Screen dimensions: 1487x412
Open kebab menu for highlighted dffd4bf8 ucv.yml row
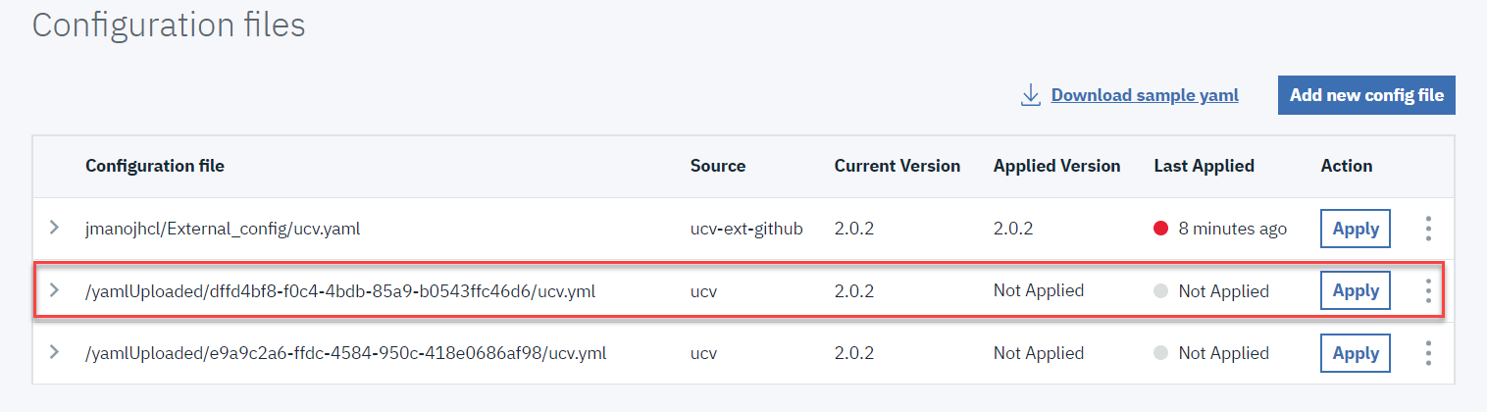(x=1428, y=290)
